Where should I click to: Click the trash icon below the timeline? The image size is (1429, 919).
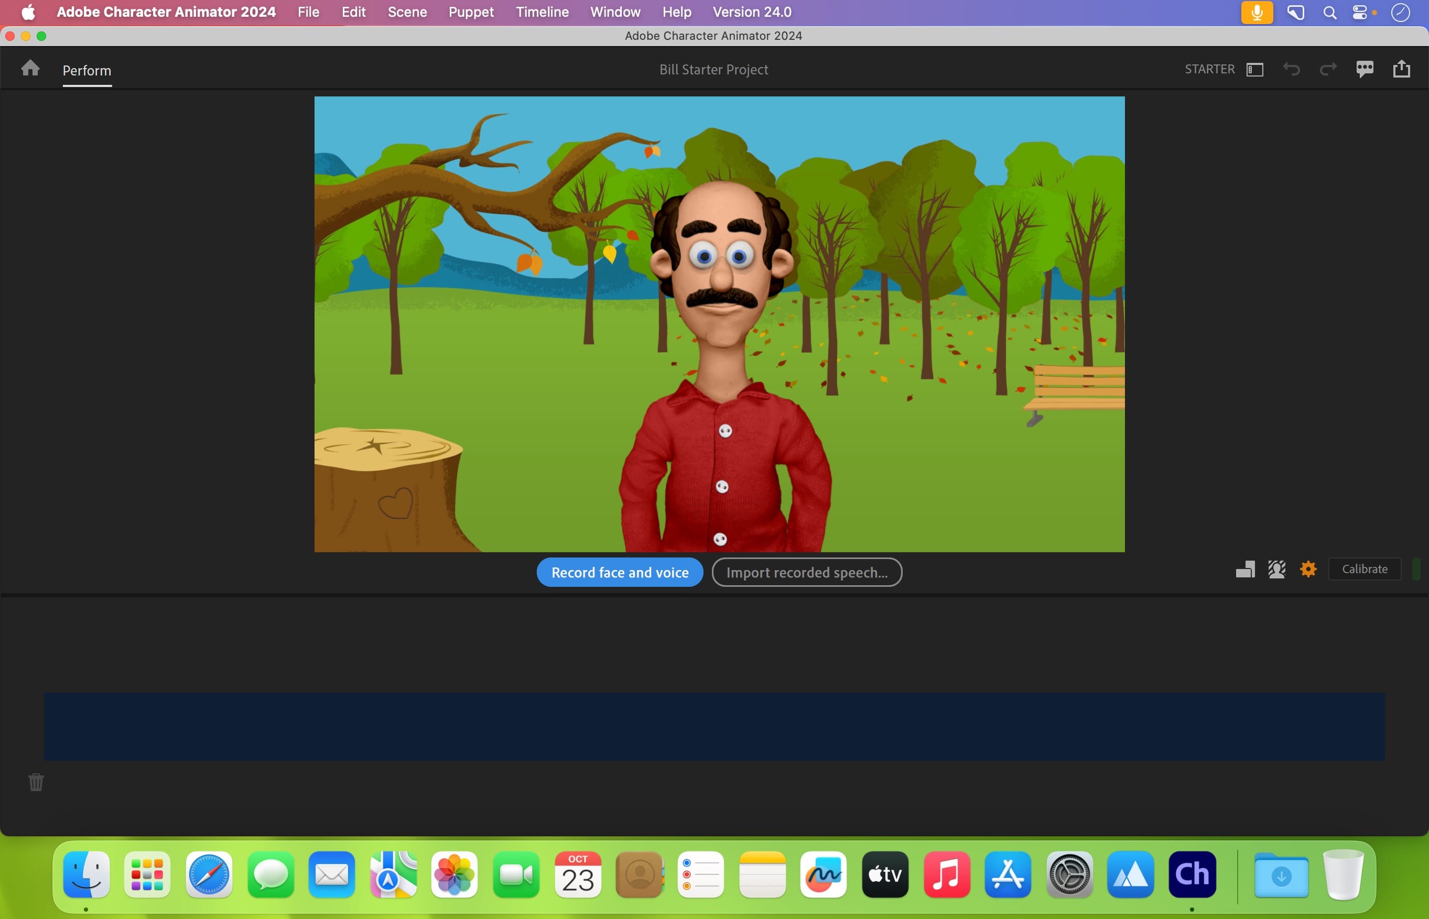tap(36, 782)
